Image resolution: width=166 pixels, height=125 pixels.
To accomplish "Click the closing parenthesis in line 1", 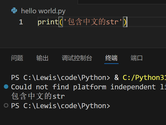I will (125, 22).
